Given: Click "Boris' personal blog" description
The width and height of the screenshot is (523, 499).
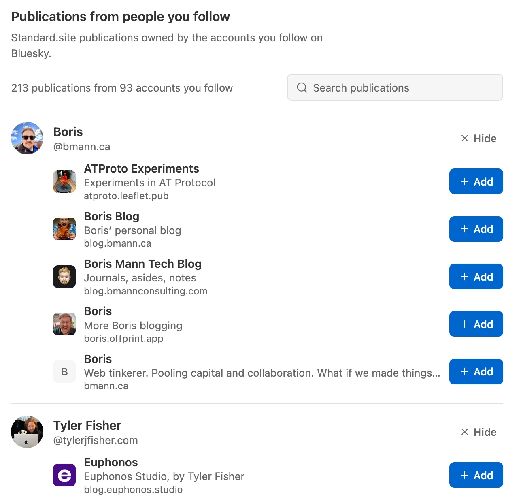Looking at the screenshot, I should 133,230.
